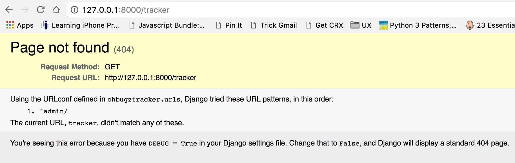
Task: Reload the current page
Action: tap(41, 10)
